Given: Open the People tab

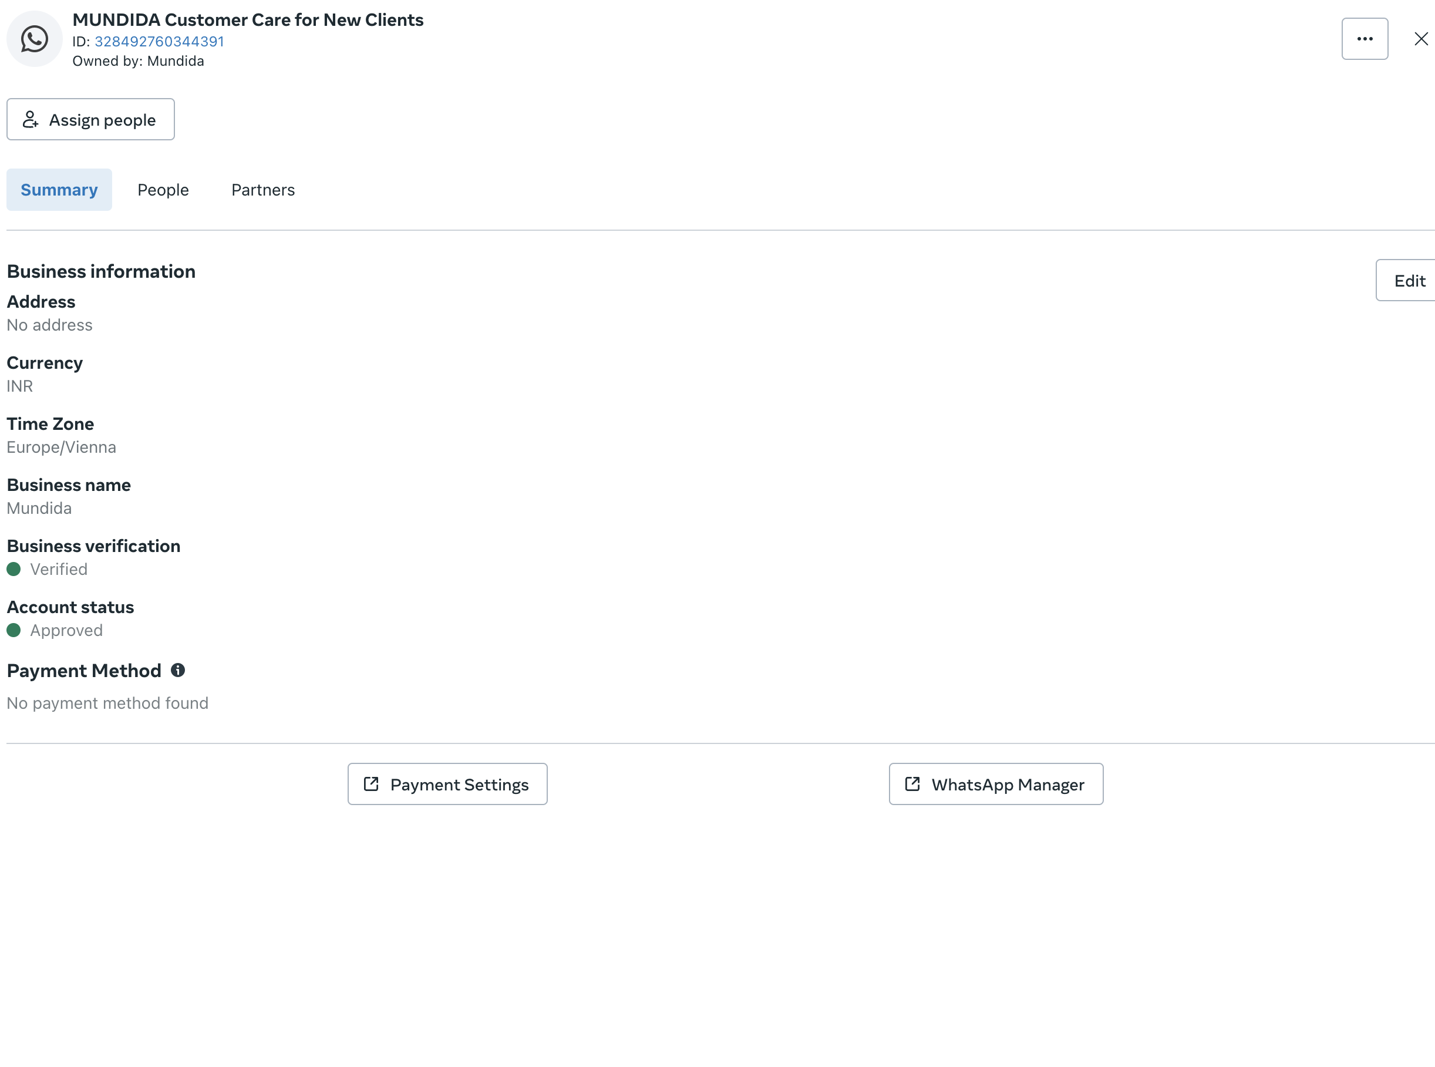Looking at the screenshot, I should click(163, 190).
